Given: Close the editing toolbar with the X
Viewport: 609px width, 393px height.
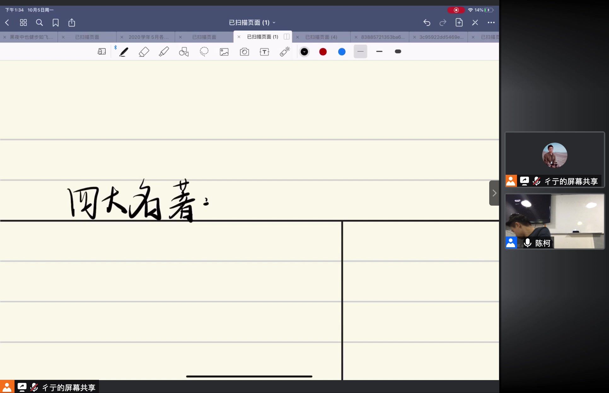Looking at the screenshot, I should coord(475,23).
